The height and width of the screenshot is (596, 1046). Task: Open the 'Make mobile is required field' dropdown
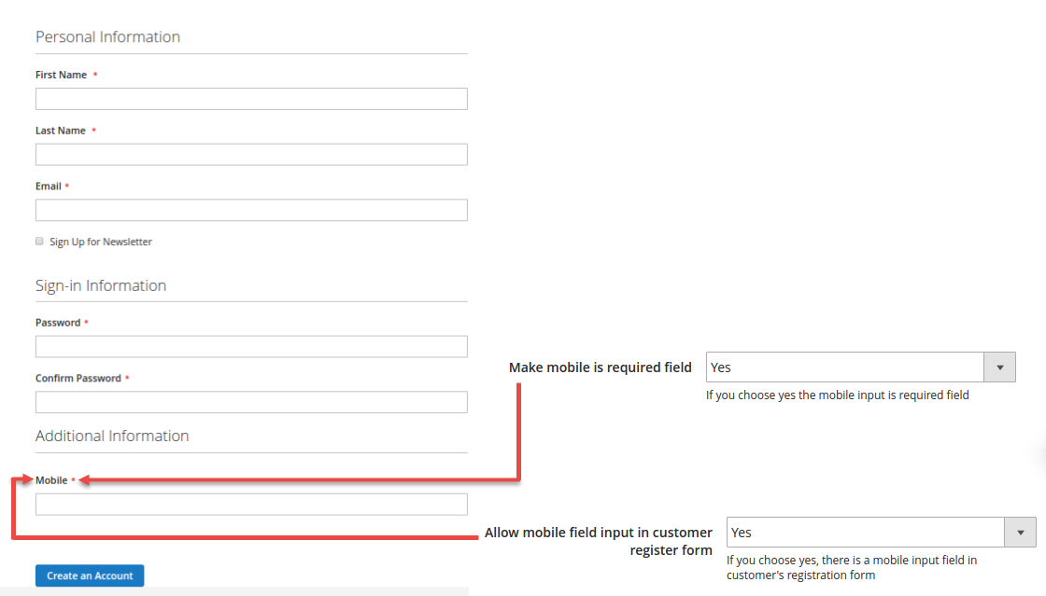[845, 367]
